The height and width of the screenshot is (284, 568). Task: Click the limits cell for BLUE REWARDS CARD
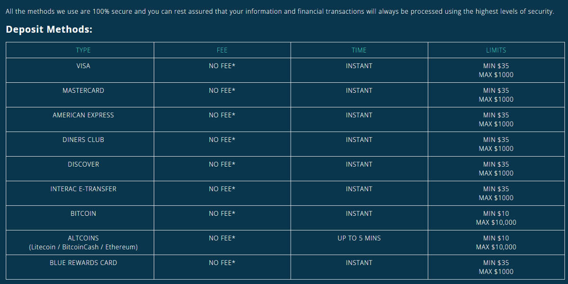click(496, 267)
